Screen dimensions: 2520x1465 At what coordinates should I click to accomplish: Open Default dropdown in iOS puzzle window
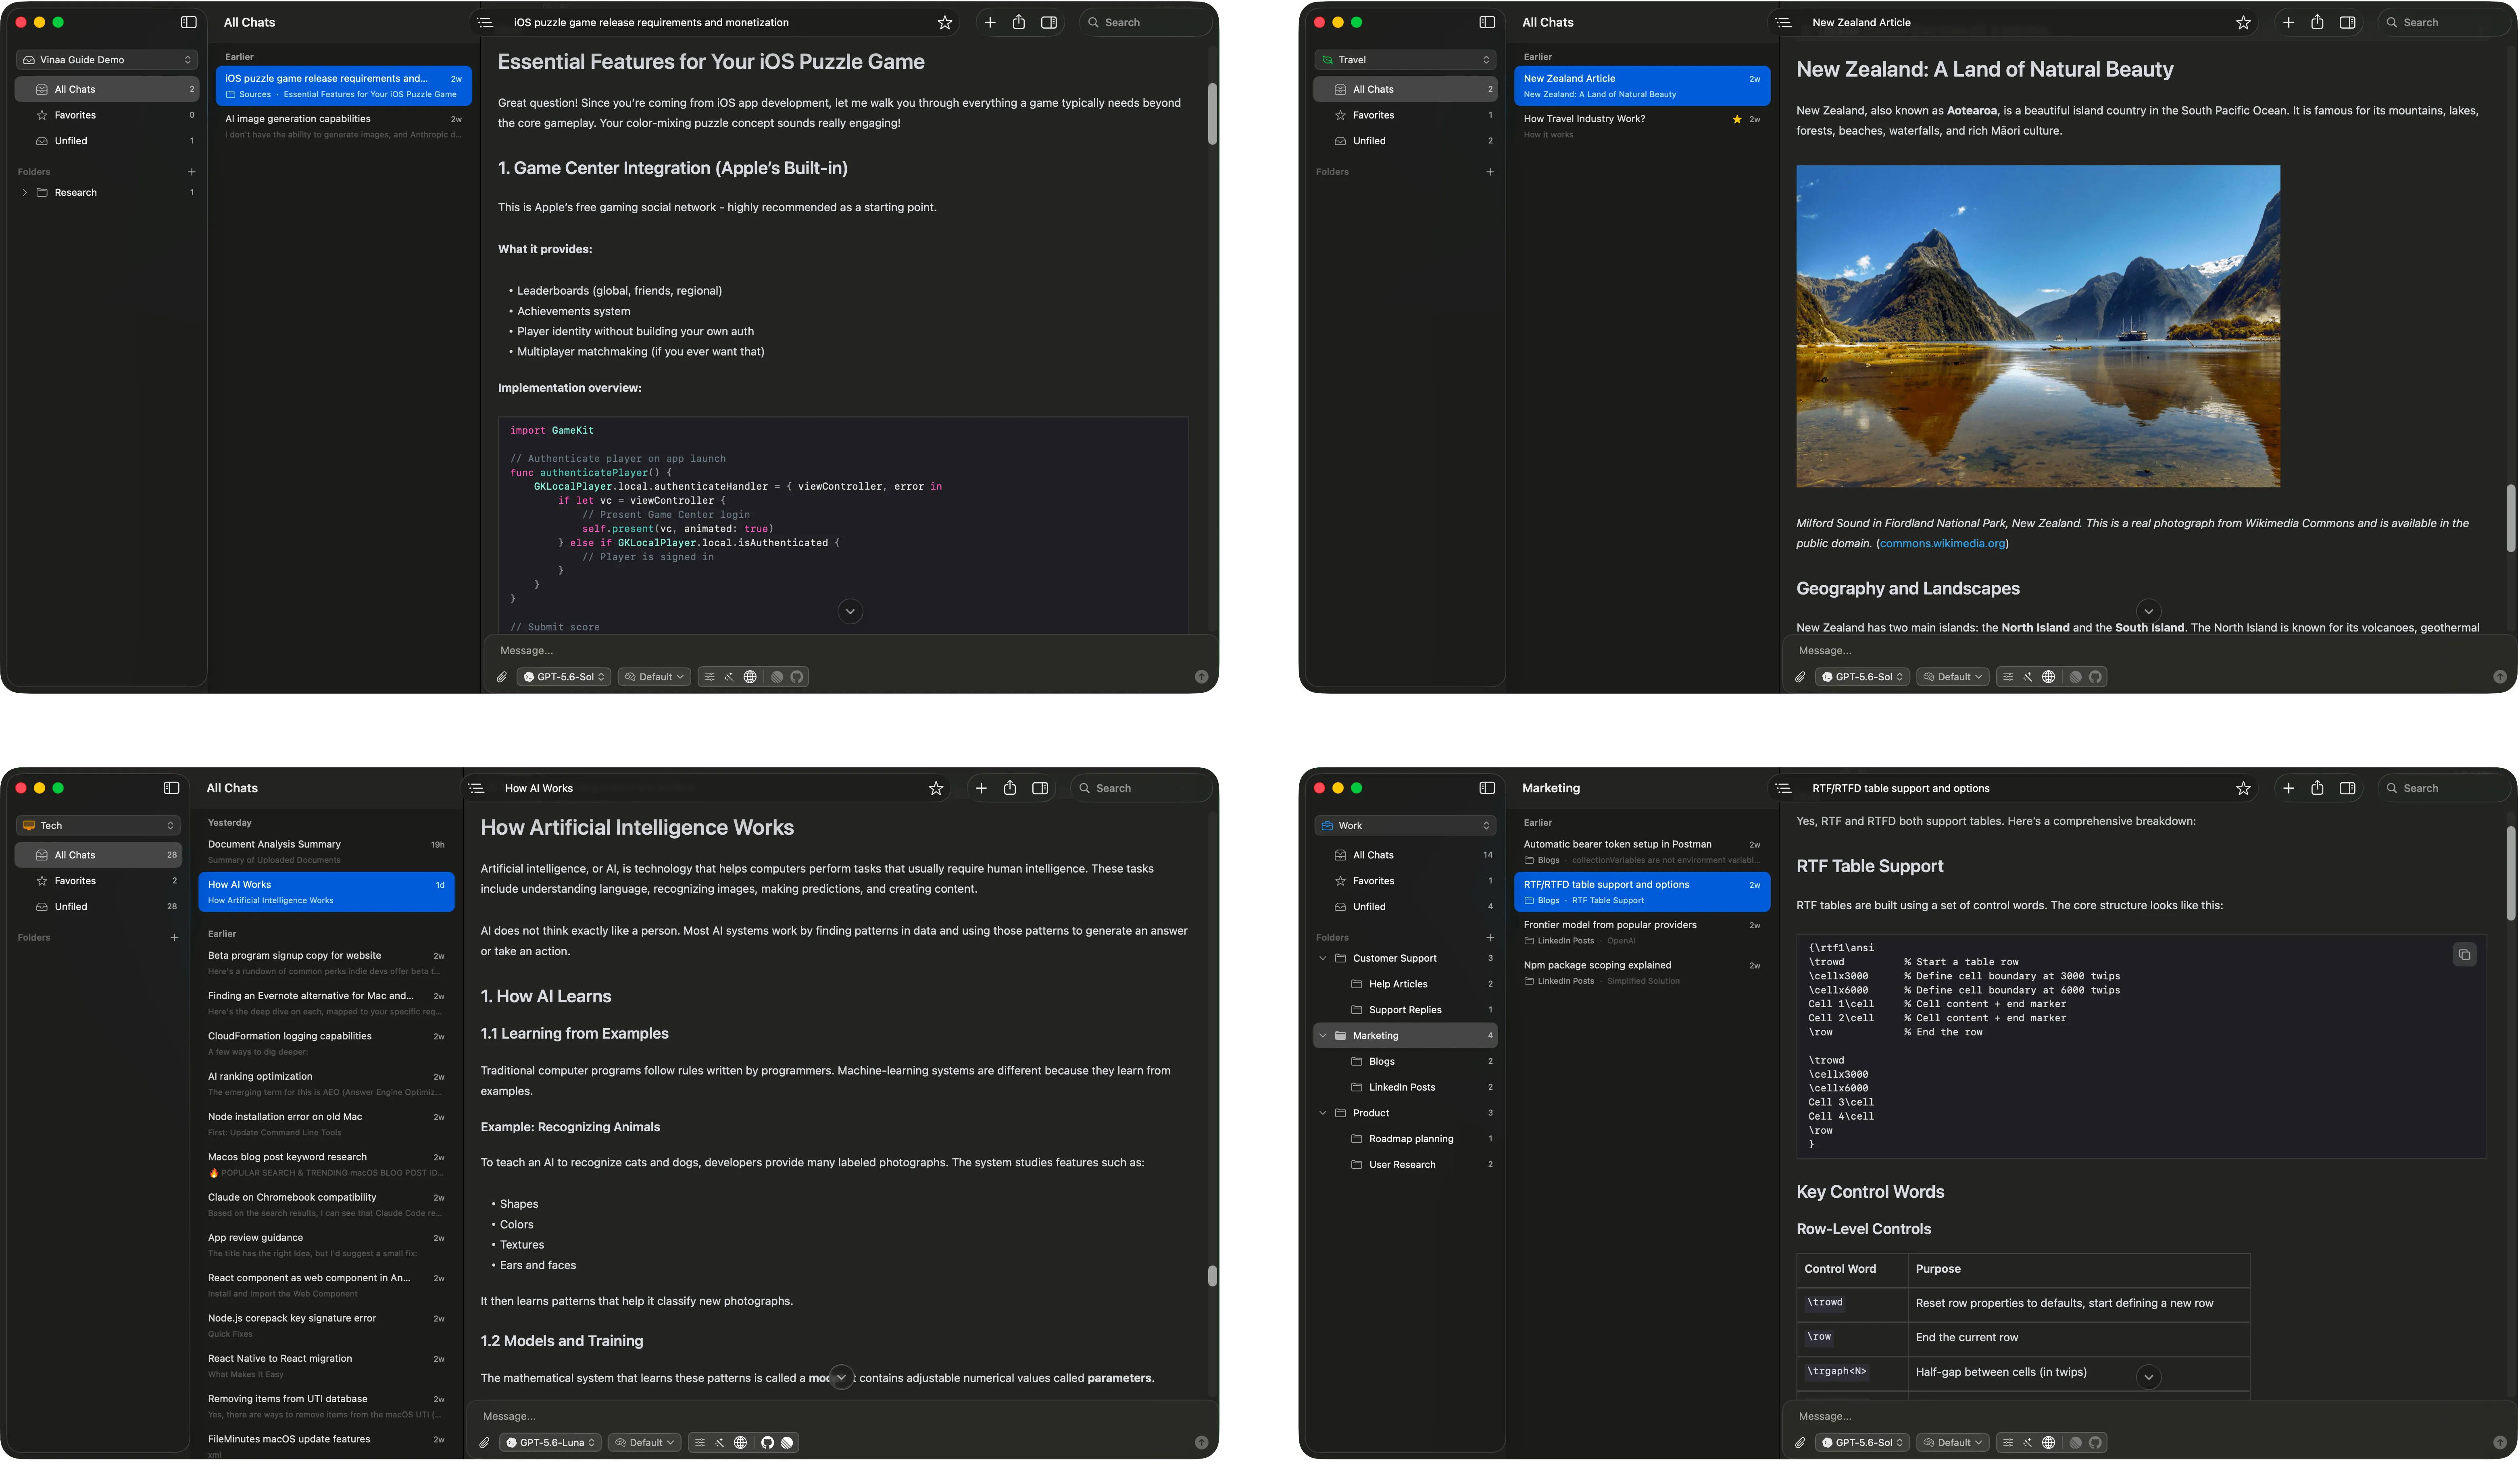(x=654, y=677)
